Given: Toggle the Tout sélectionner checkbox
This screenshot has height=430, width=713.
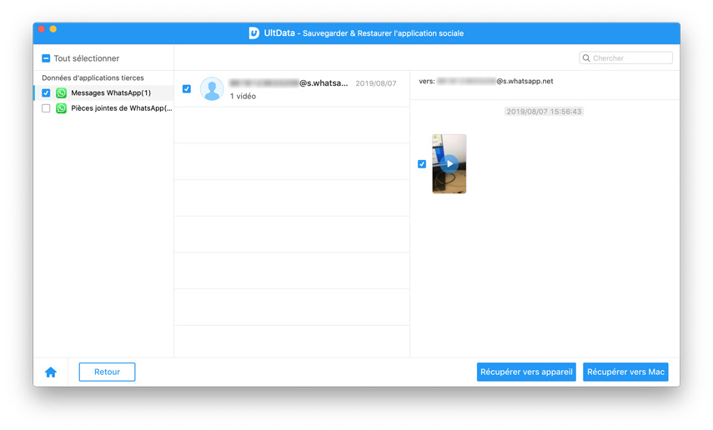Looking at the screenshot, I should 46,58.
